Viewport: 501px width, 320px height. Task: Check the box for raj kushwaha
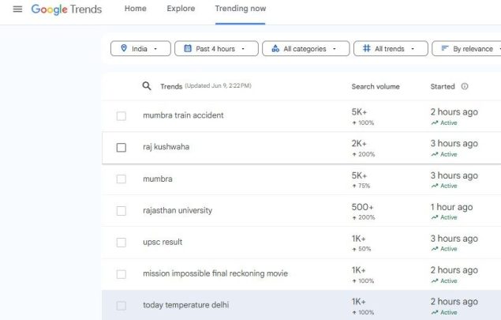coord(121,148)
